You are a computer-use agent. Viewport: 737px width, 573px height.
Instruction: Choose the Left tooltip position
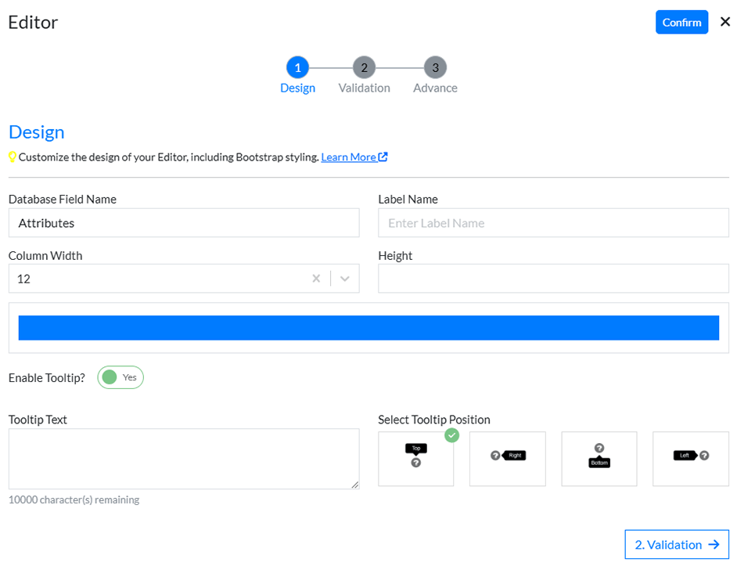(x=690, y=459)
